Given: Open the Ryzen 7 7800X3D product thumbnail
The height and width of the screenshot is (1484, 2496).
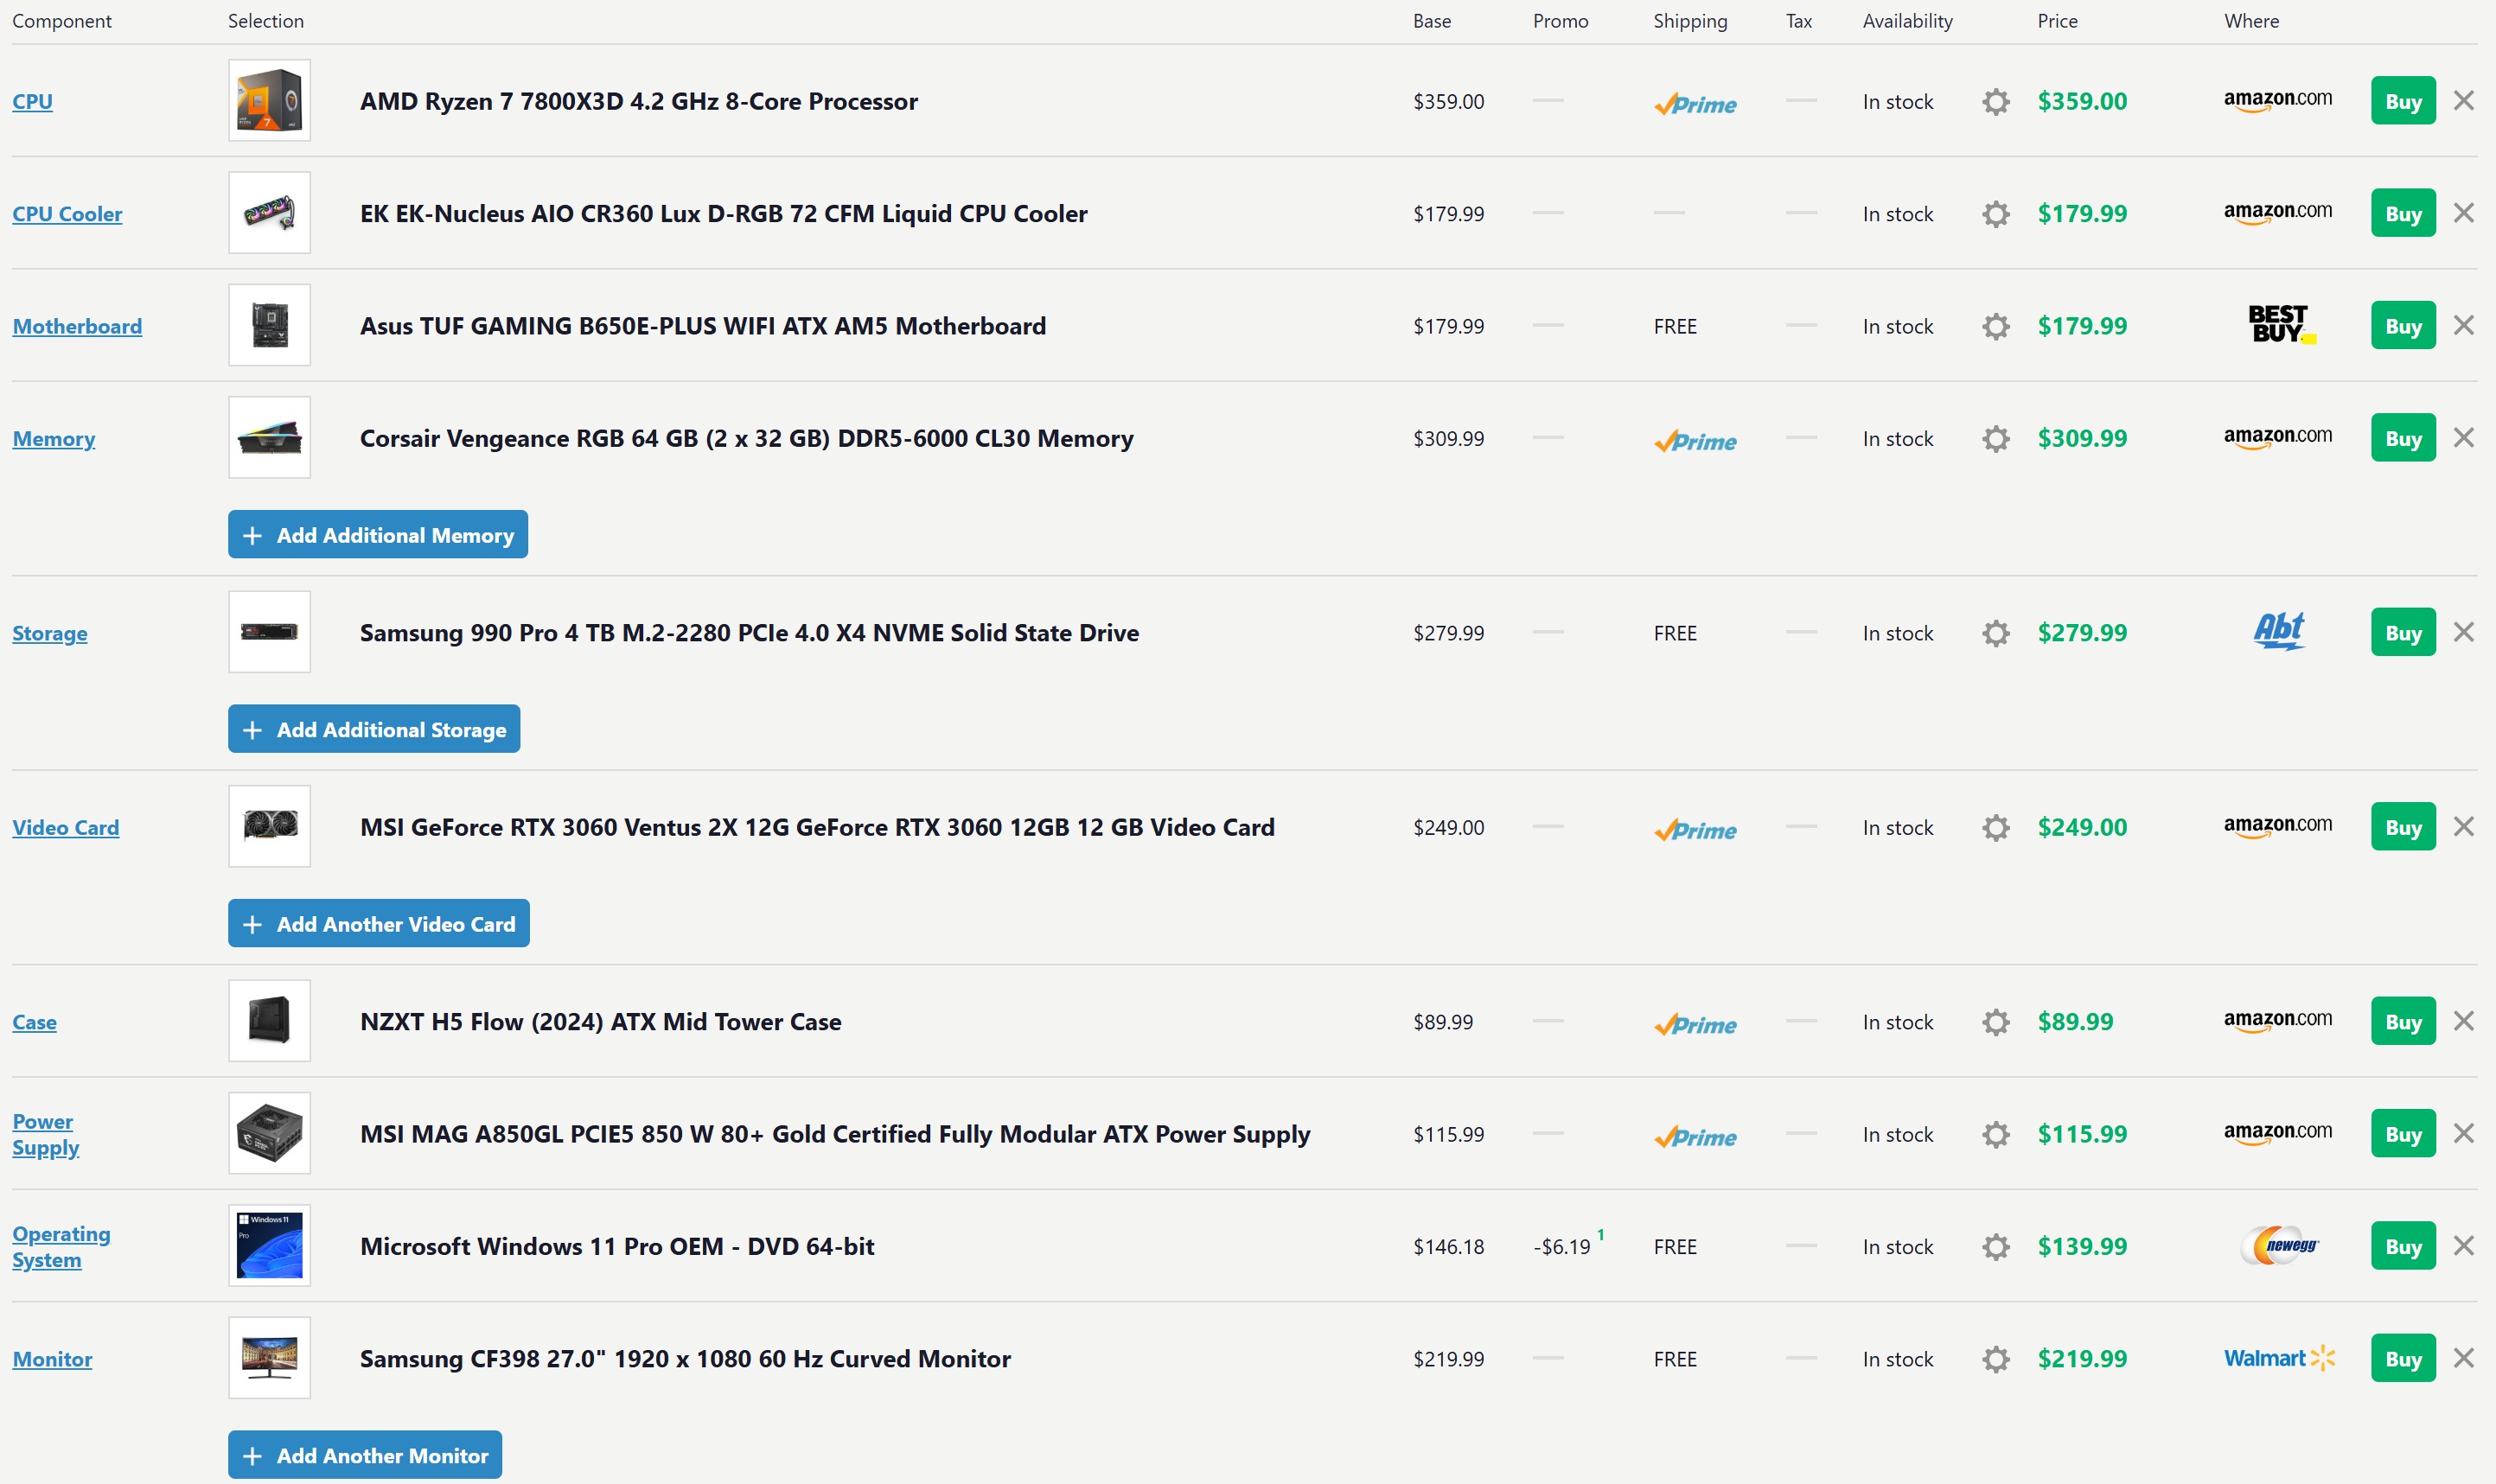Looking at the screenshot, I should [x=269, y=100].
